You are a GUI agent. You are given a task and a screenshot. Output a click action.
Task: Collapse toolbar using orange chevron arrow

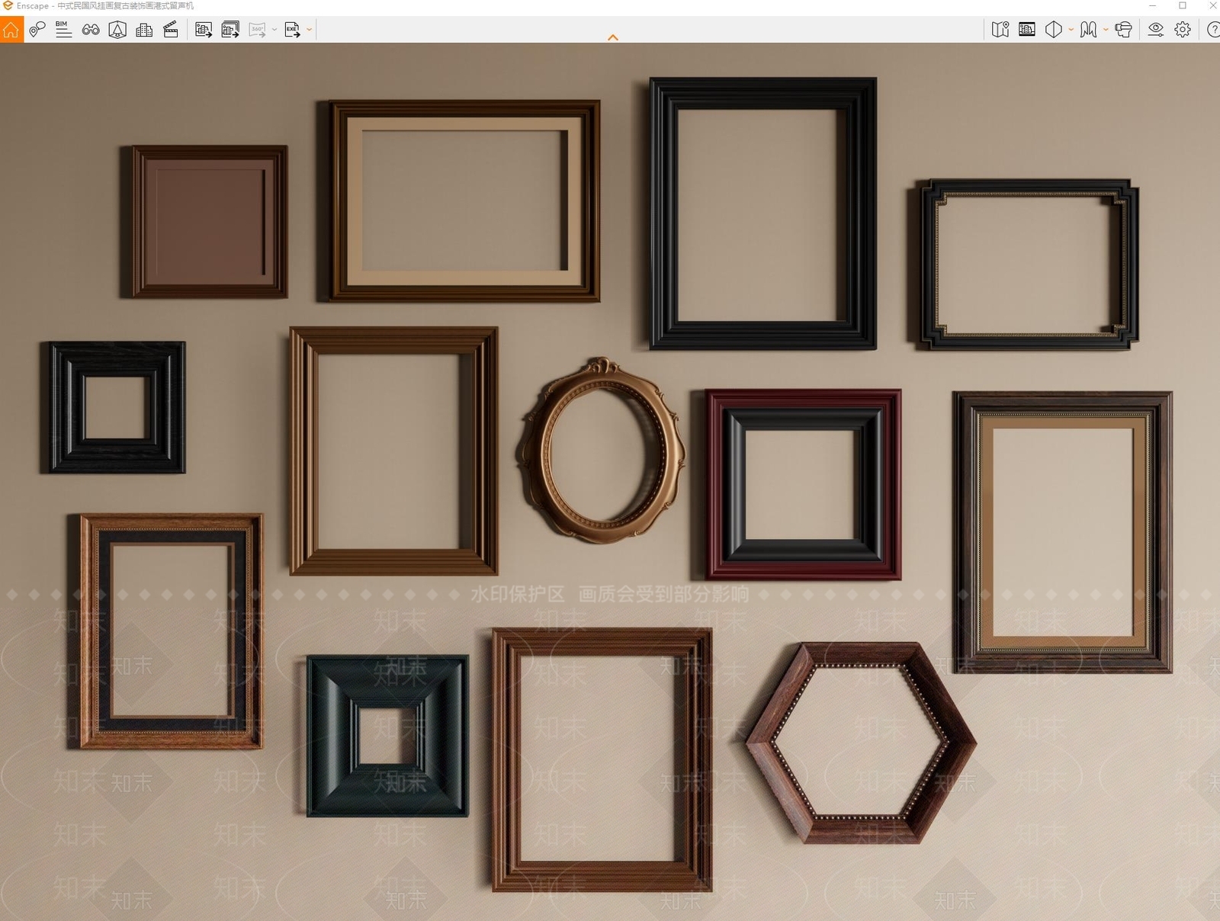pyautogui.click(x=613, y=37)
